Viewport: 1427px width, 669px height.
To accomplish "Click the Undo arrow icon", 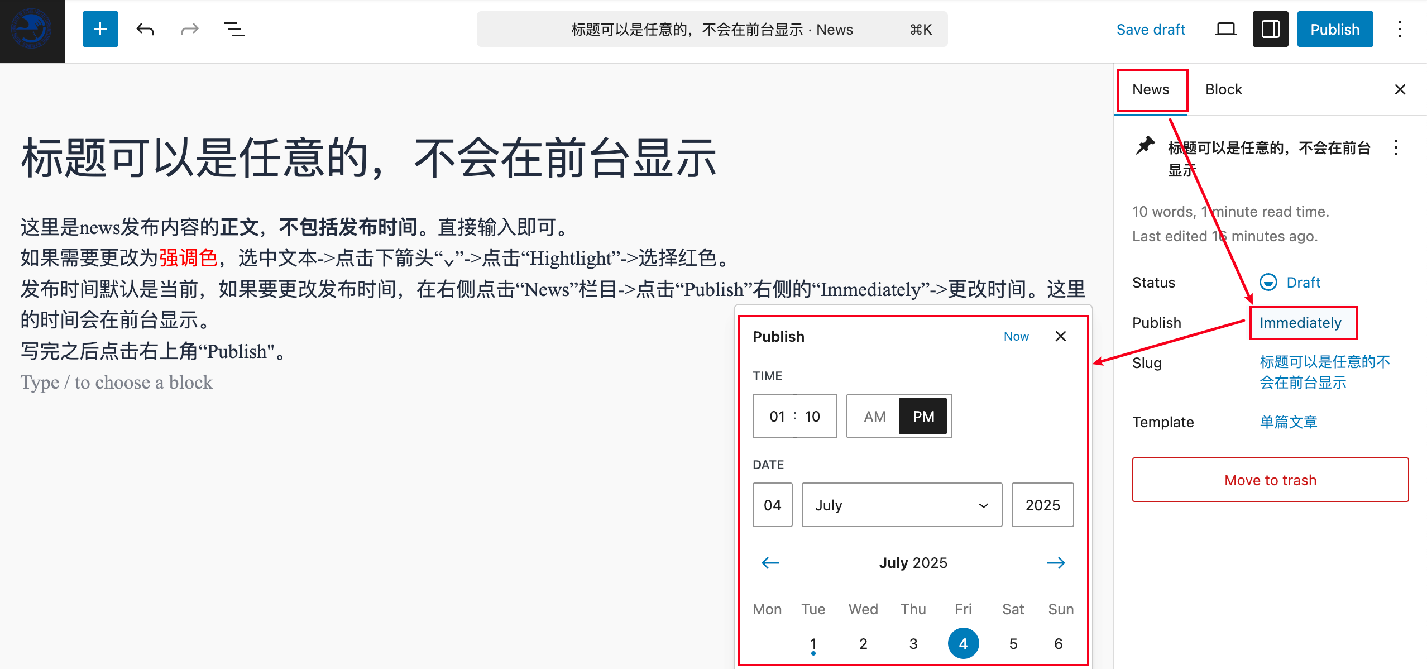I will pyautogui.click(x=145, y=29).
